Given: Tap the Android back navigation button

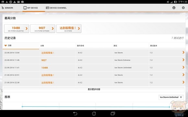Looking at the screenshot, I should [75, 113].
